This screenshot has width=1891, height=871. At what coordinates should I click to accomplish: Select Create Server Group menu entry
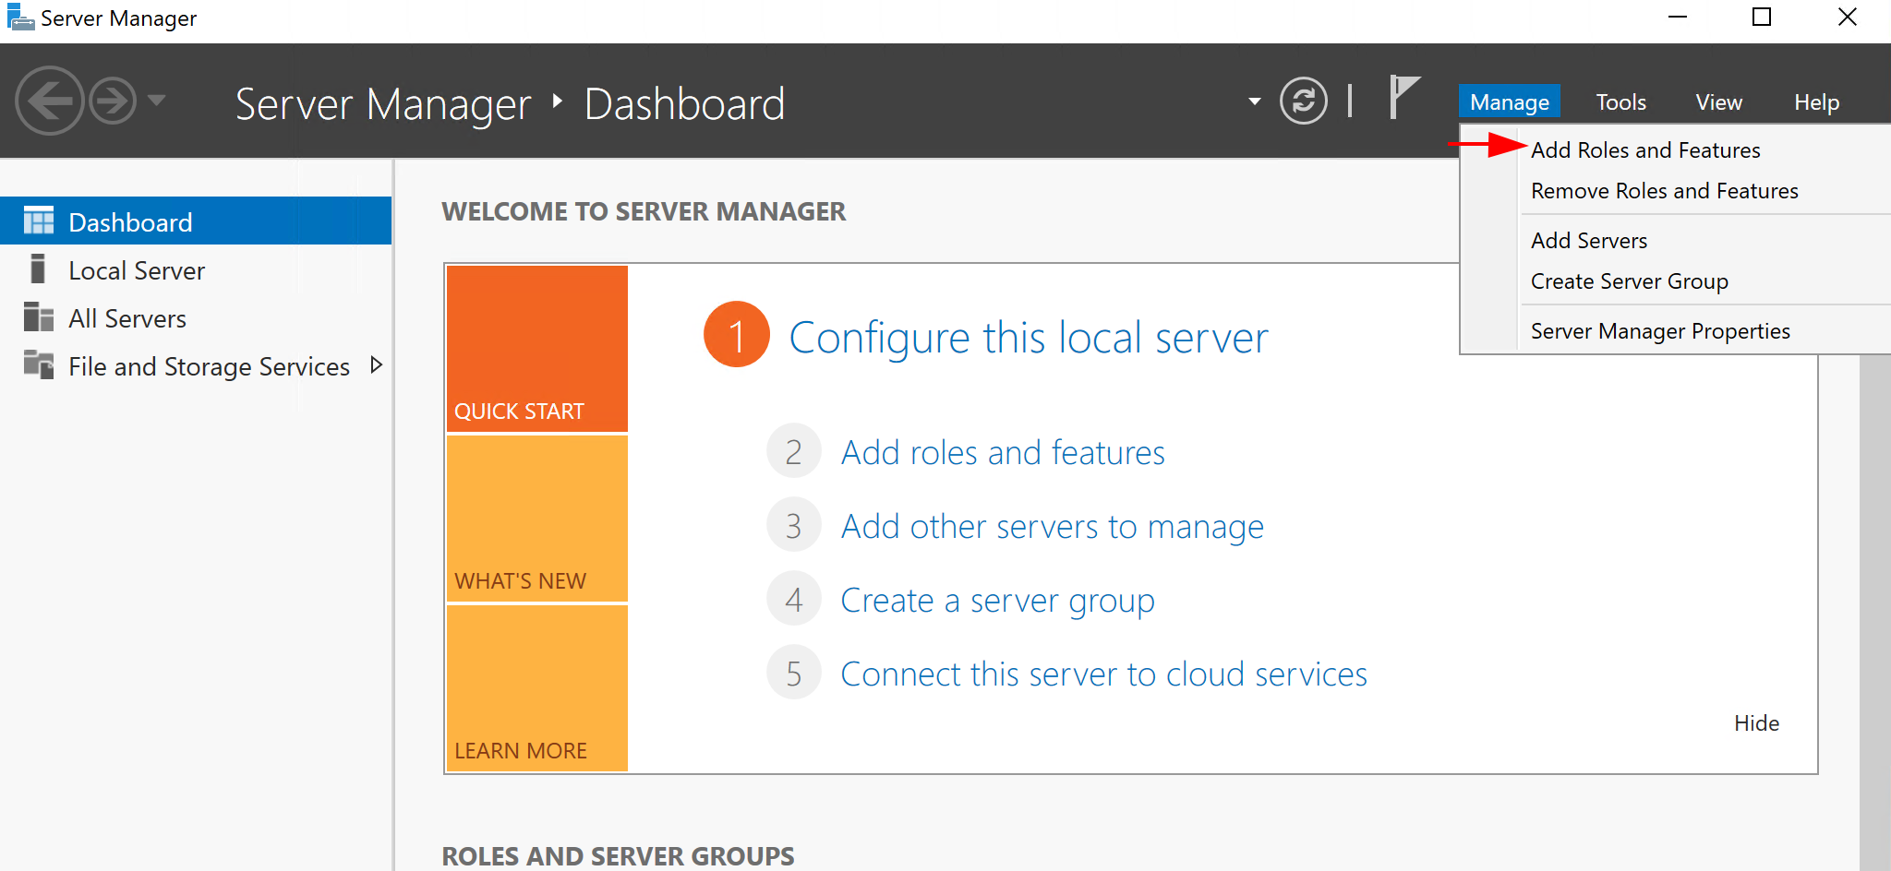tap(1630, 280)
